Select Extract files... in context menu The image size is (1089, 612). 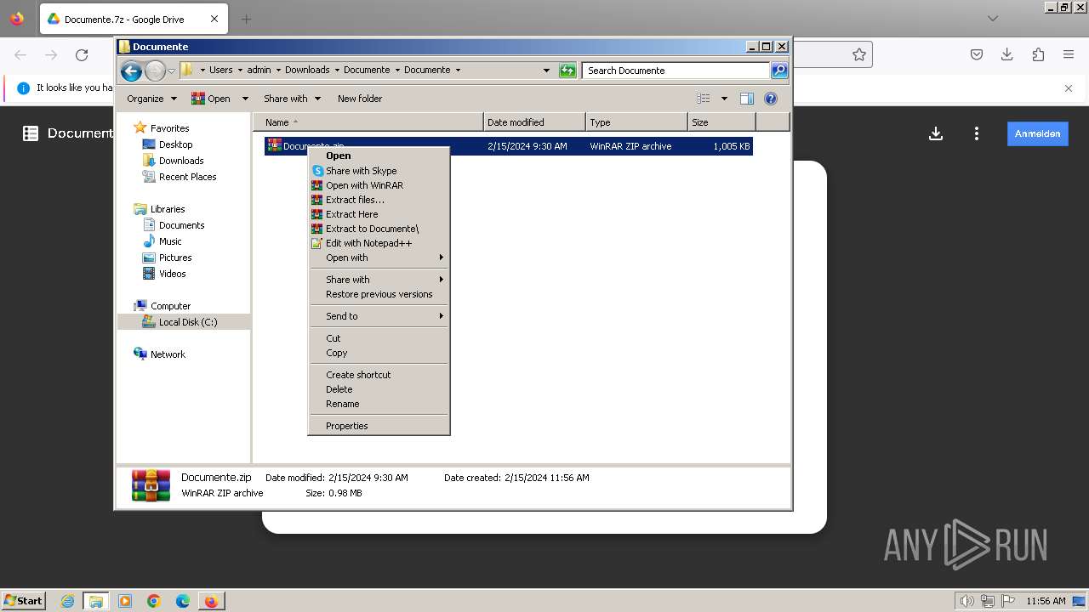[379, 200]
